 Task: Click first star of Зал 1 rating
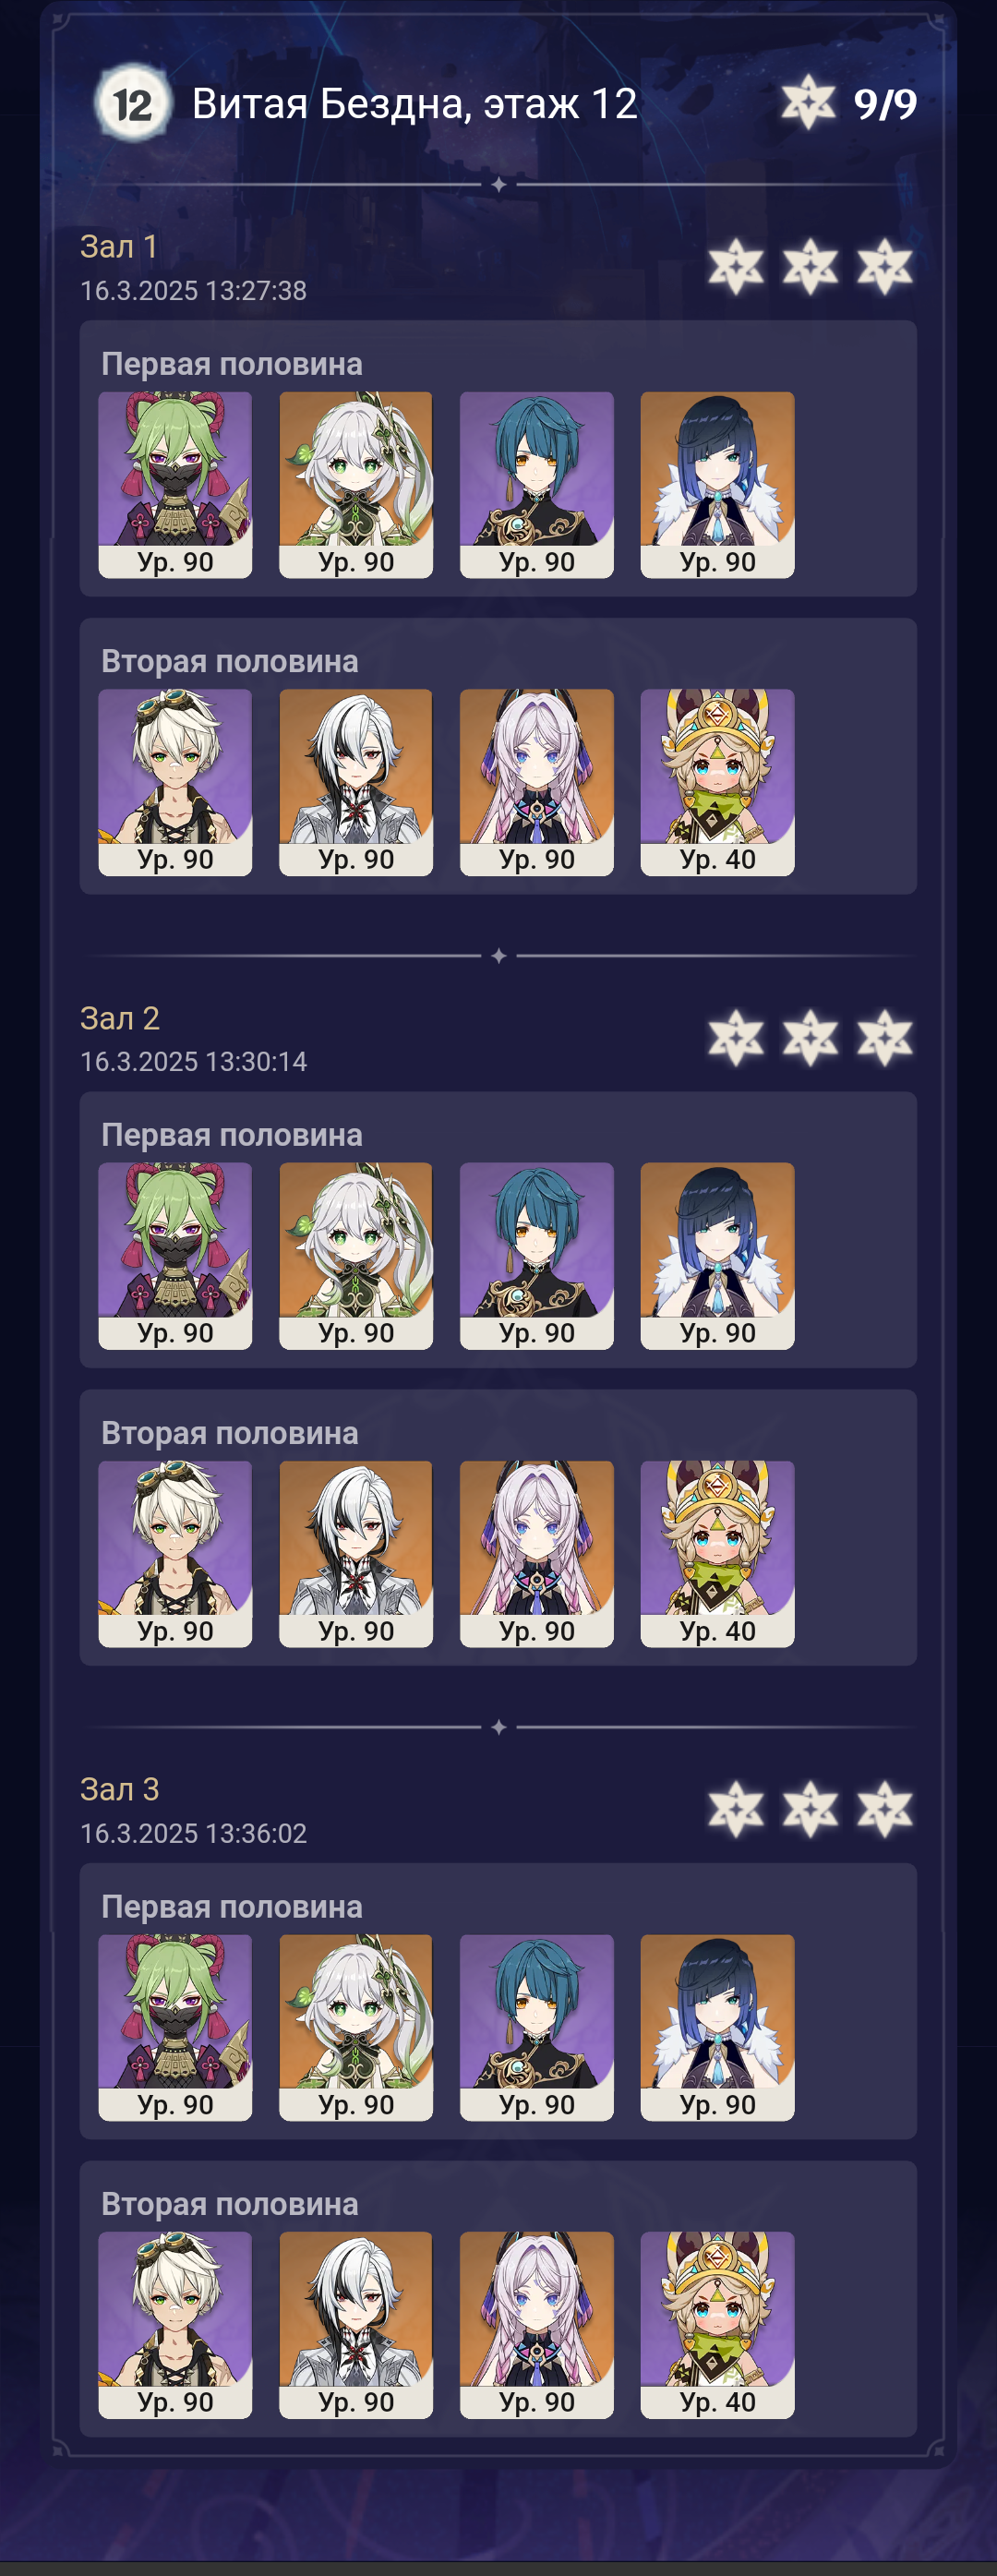point(736,267)
